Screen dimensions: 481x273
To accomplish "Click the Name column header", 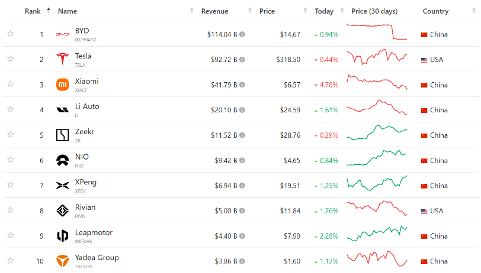I will tap(67, 11).
